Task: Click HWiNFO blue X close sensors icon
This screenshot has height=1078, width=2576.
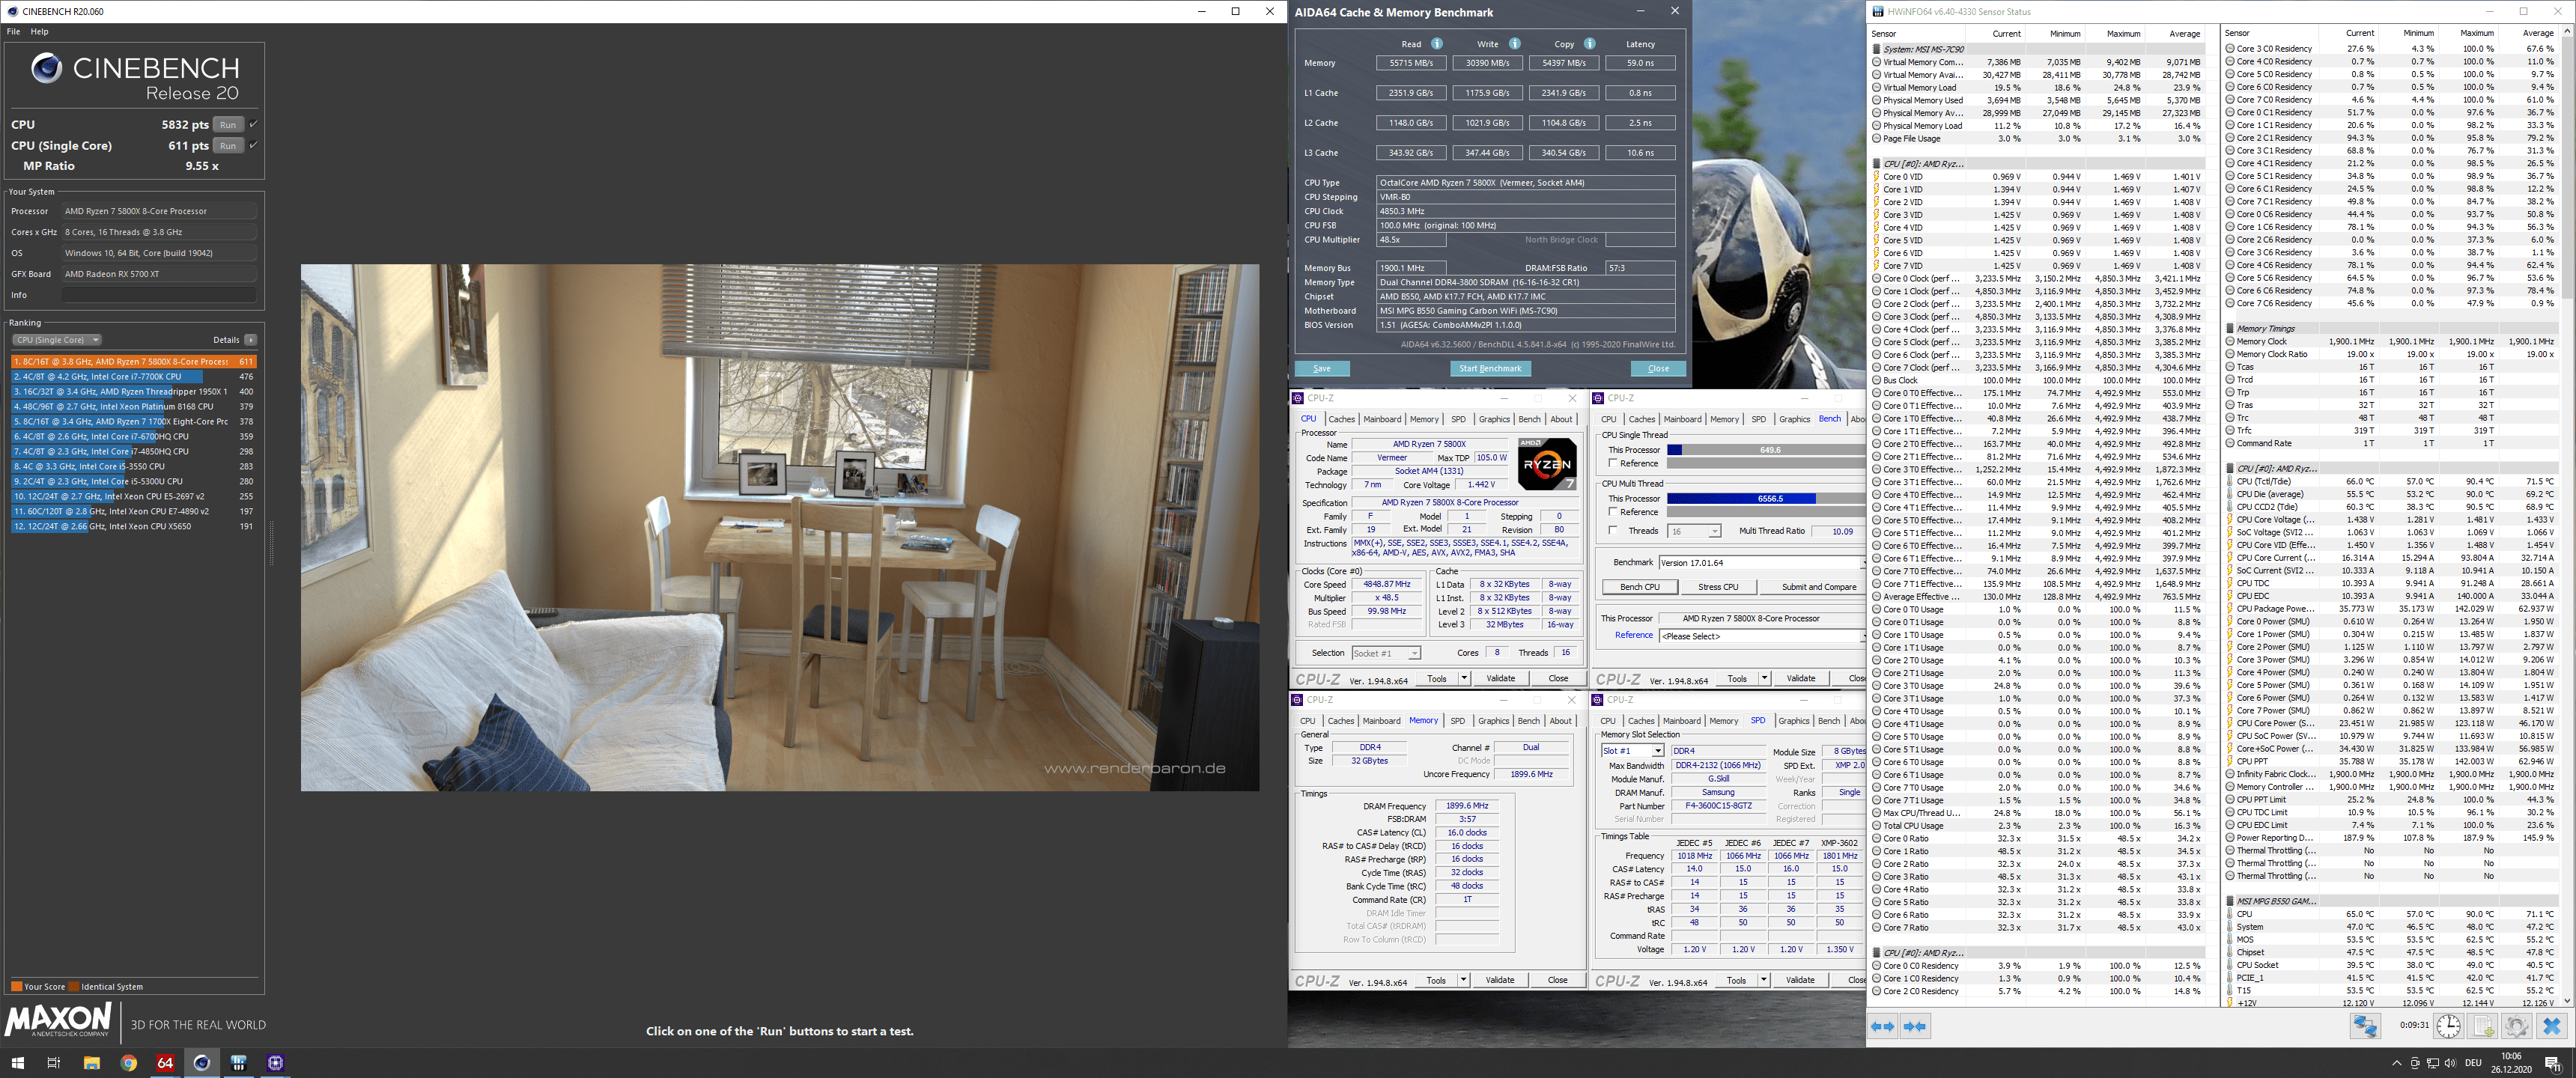Action: point(2551,1026)
